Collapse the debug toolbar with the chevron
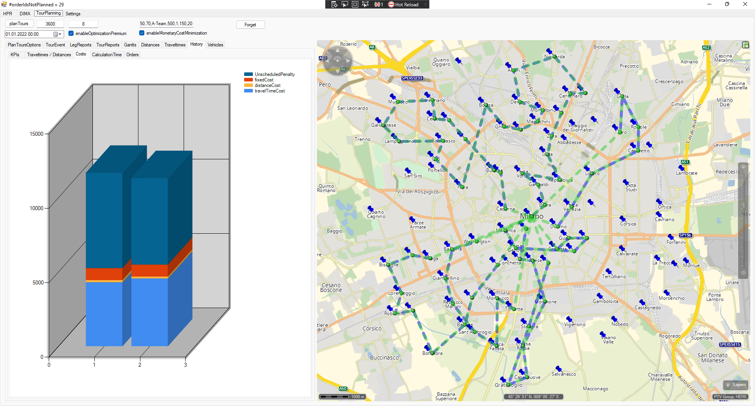This screenshot has width=755, height=406. pos(425,4)
